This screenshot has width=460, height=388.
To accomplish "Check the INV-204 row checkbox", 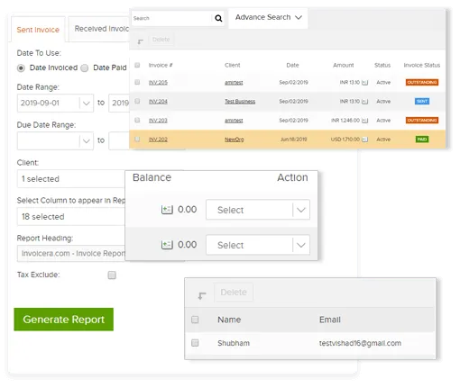I will pyautogui.click(x=137, y=101).
